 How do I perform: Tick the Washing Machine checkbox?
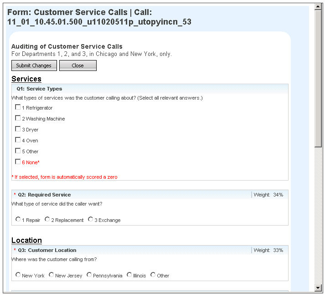click(18, 118)
